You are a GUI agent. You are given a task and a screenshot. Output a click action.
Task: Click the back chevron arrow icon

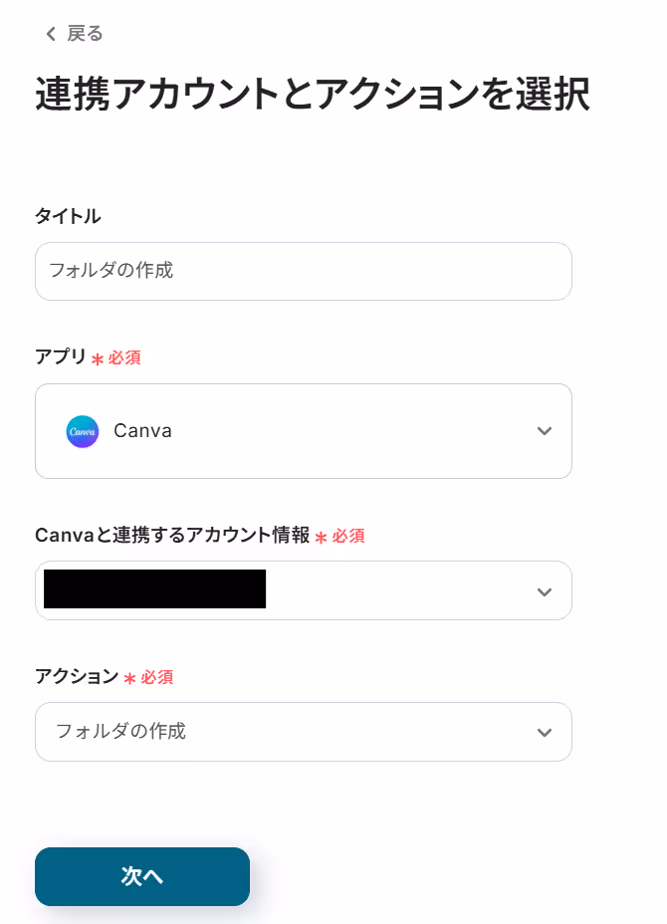point(51,34)
